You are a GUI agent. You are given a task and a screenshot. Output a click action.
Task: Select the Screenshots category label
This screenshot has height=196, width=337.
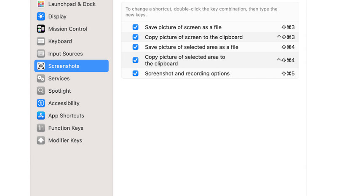(x=64, y=66)
